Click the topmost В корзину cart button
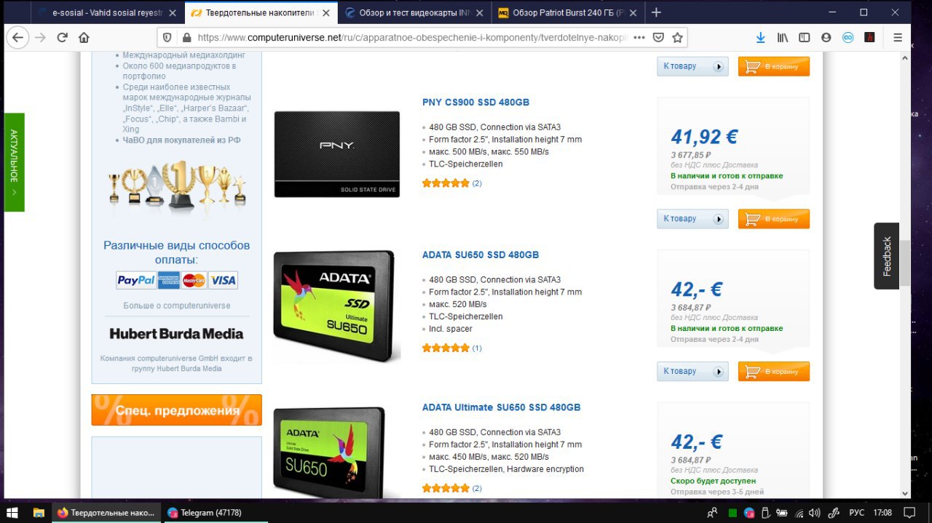The image size is (932, 523). click(x=773, y=66)
